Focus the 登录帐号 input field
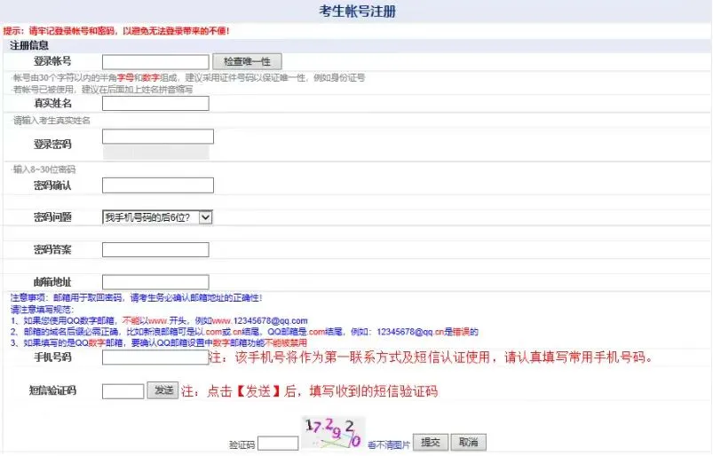 click(x=155, y=61)
